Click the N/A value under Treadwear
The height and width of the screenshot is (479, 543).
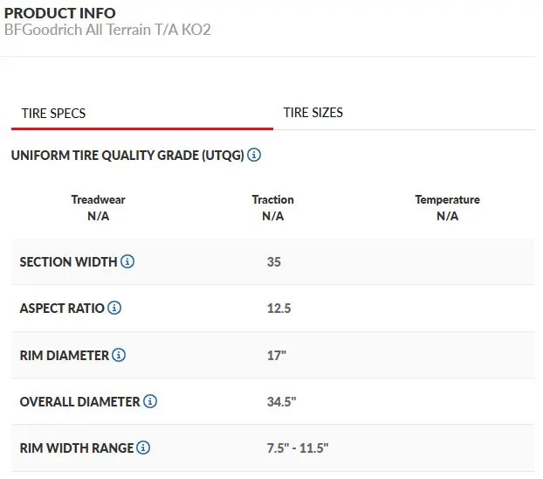point(99,216)
